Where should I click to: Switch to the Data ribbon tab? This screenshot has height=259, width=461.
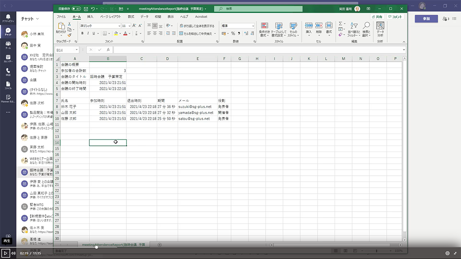[144, 17]
